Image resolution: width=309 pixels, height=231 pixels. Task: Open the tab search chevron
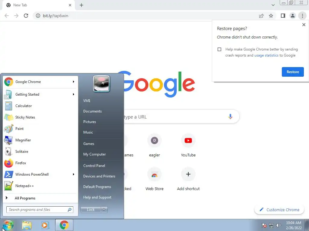pyautogui.click(x=273, y=5)
